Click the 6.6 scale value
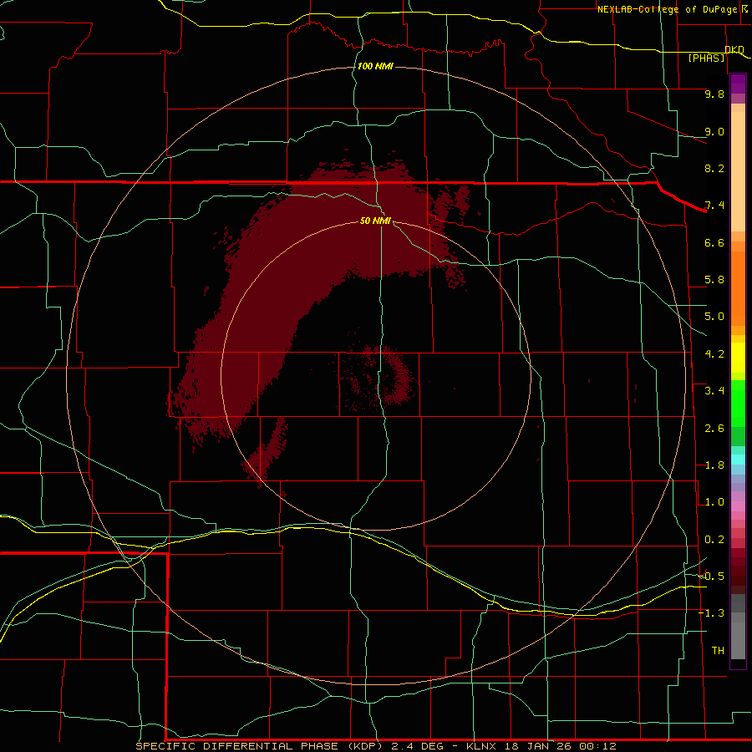 point(714,242)
